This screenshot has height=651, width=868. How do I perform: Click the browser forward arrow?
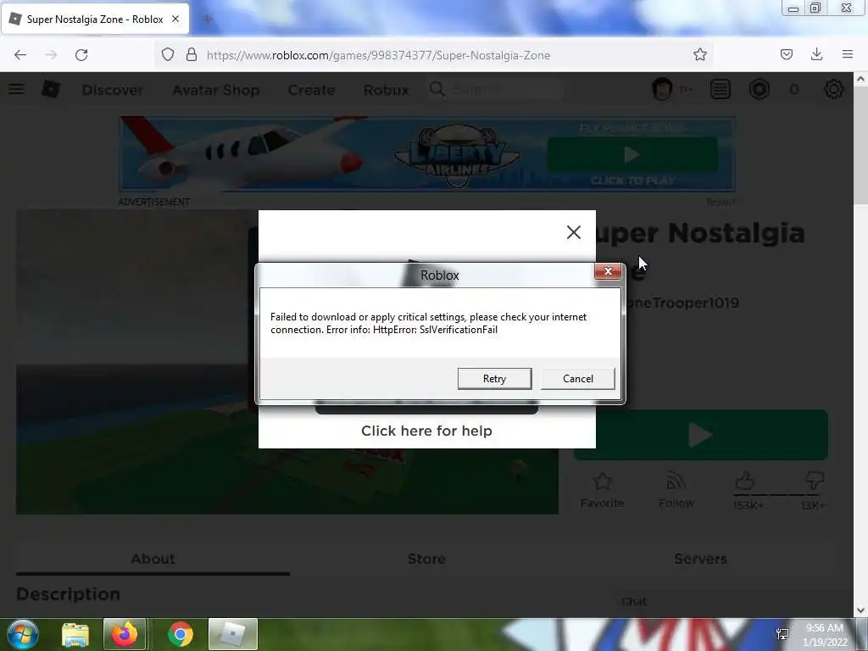[51, 55]
